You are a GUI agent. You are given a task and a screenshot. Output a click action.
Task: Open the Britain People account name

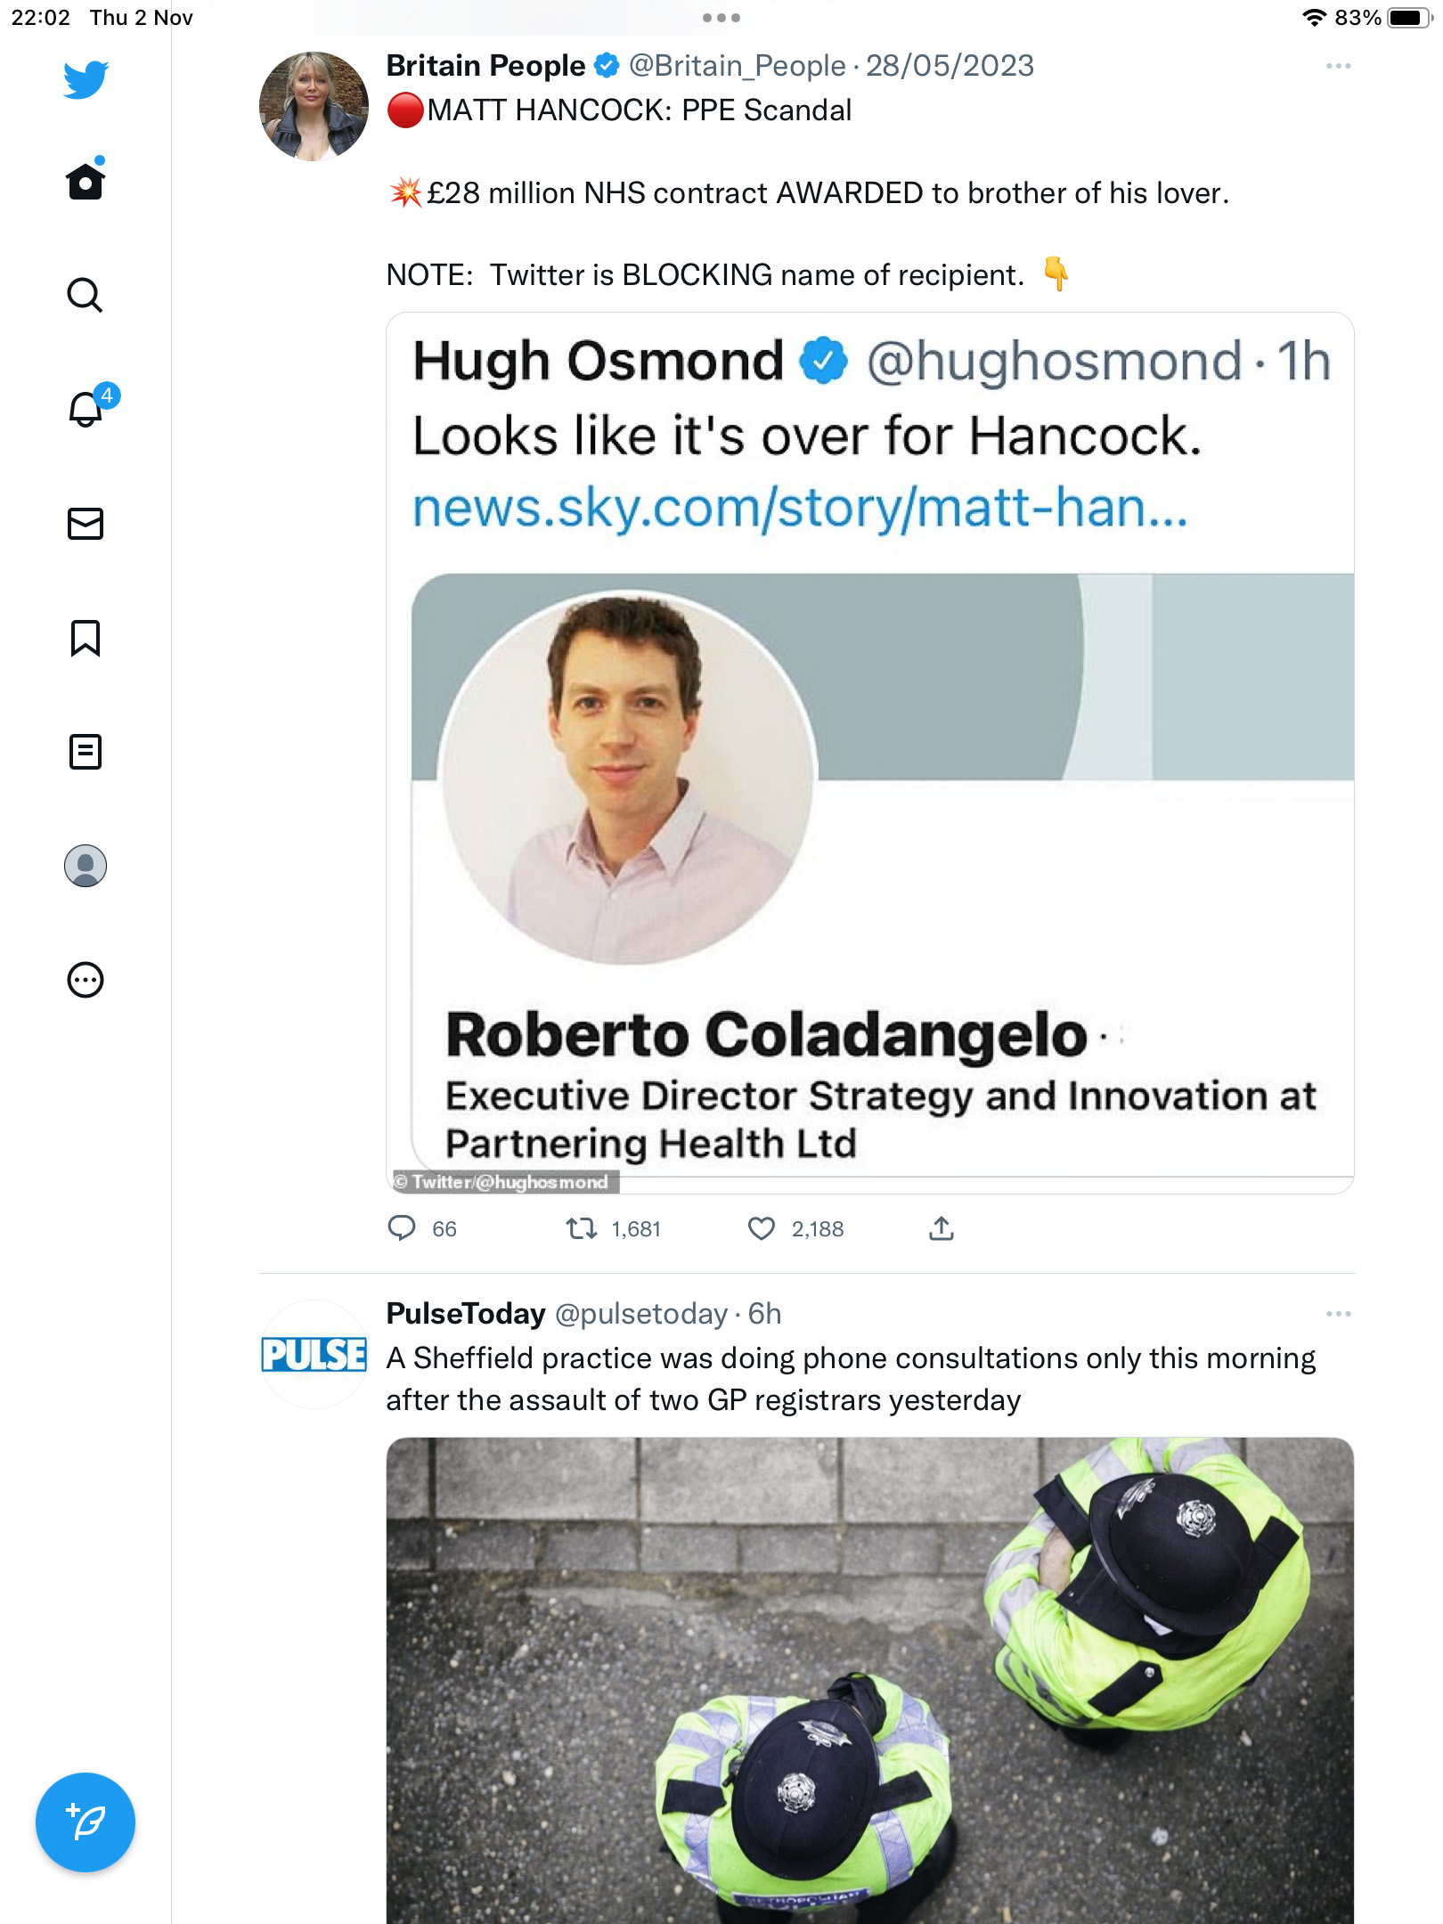[x=485, y=66]
